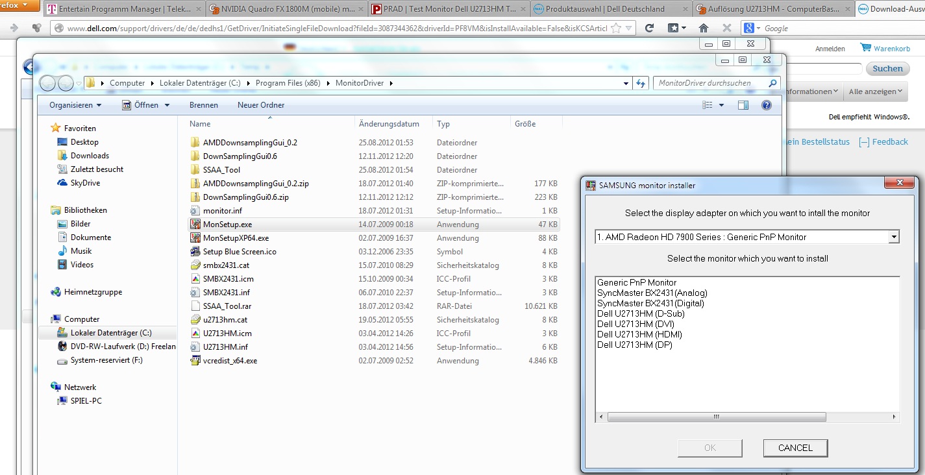Refresh Explorer address bar location
The height and width of the screenshot is (475, 925).
tap(641, 83)
